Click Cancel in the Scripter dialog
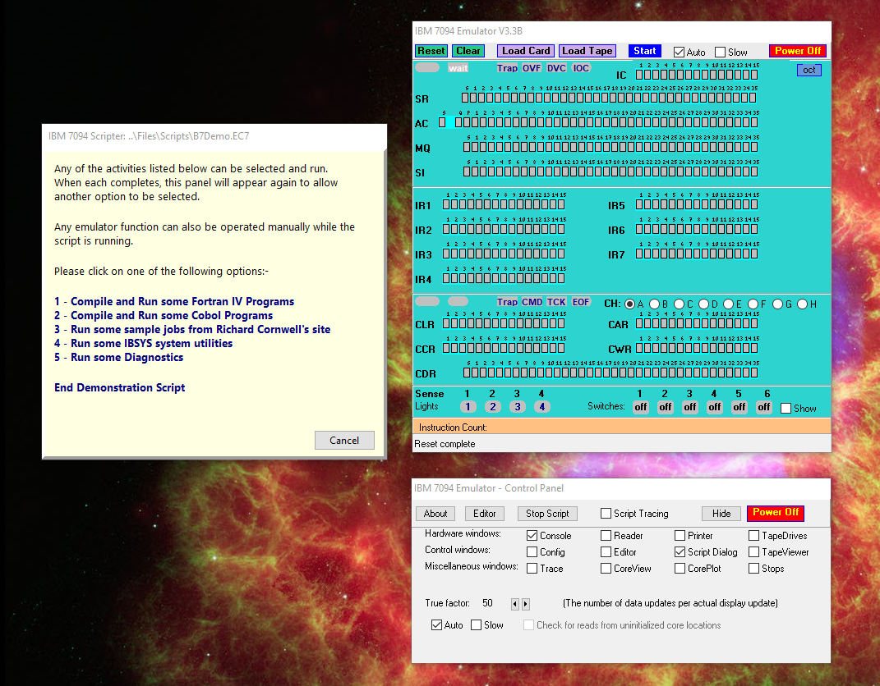The image size is (880, 686). tap(344, 441)
